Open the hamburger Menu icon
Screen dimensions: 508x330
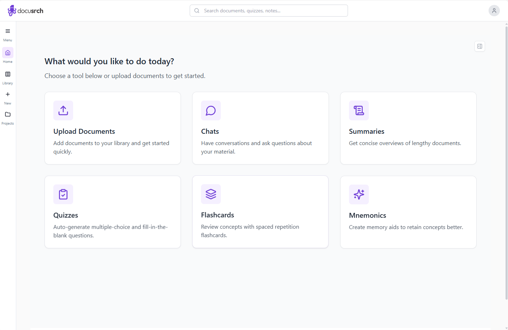click(8, 31)
